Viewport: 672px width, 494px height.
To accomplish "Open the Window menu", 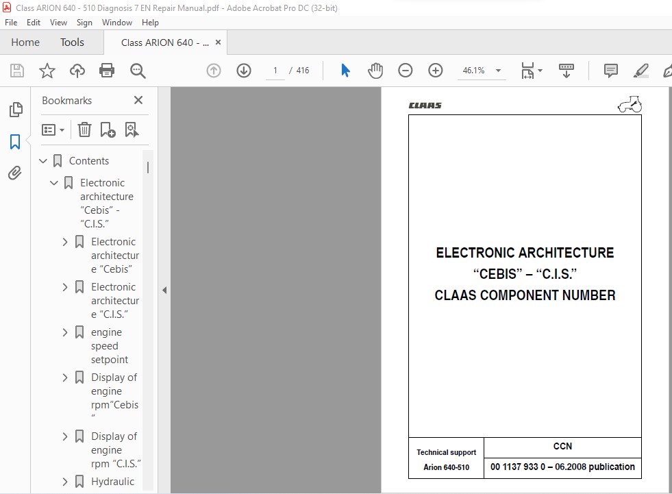I will coord(117,23).
